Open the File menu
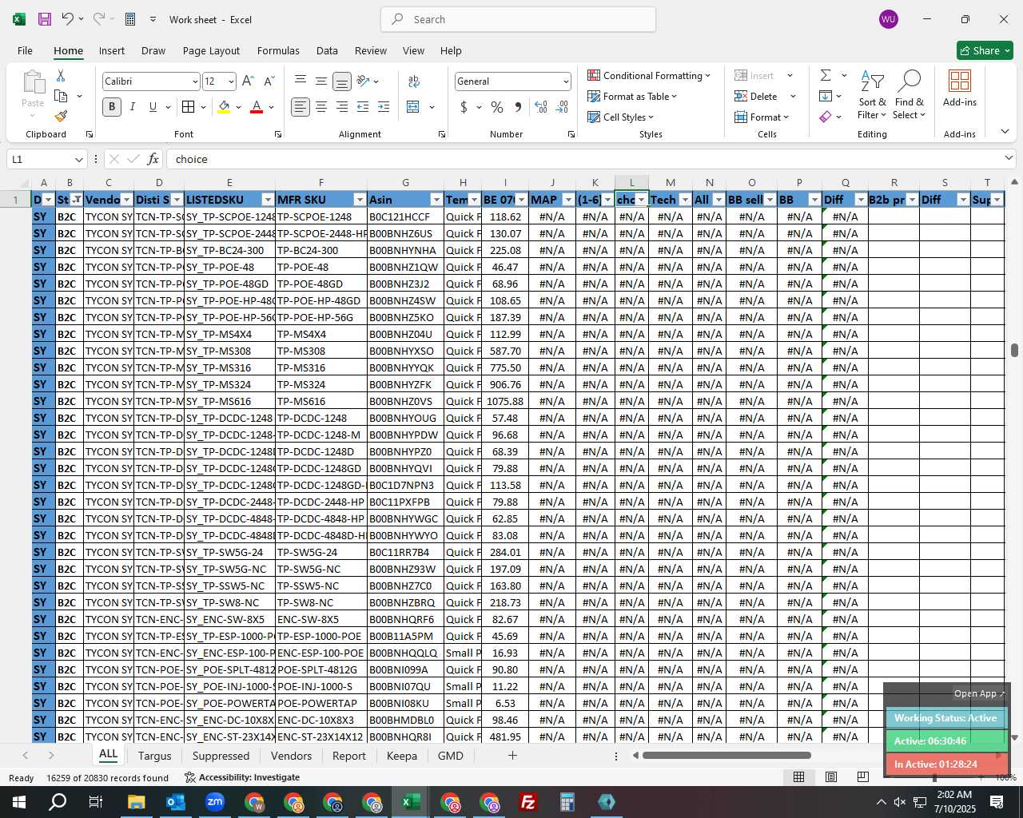This screenshot has width=1023, height=818. (x=25, y=50)
